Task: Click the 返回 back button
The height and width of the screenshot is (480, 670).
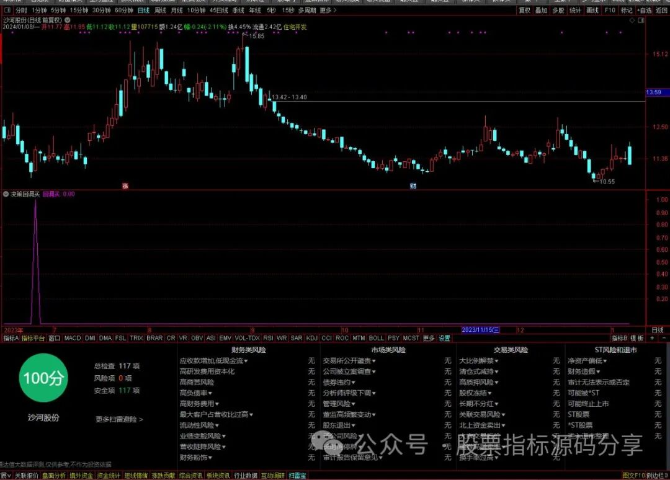Action: tap(661, 11)
